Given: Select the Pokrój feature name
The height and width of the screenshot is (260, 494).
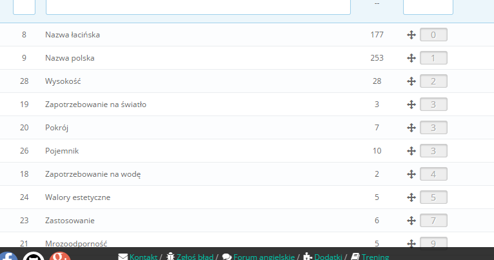Looking at the screenshot, I should (57, 128).
